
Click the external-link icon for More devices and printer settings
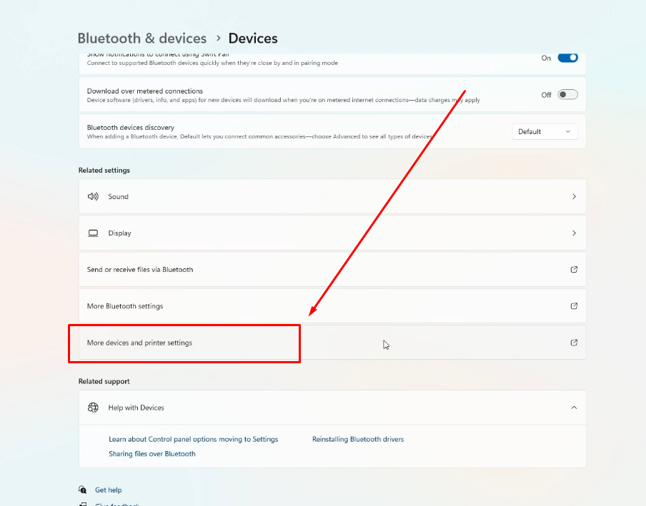(x=574, y=343)
